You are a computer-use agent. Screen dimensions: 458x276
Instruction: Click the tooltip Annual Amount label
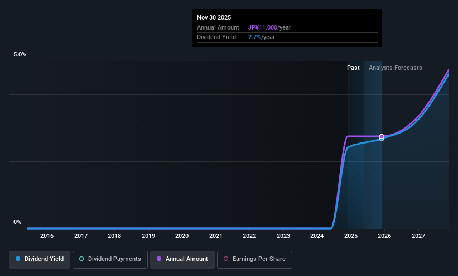tap(218, 27)
